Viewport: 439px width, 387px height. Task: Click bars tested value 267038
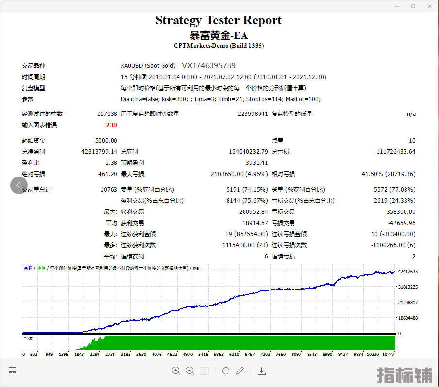coord(107,114)
